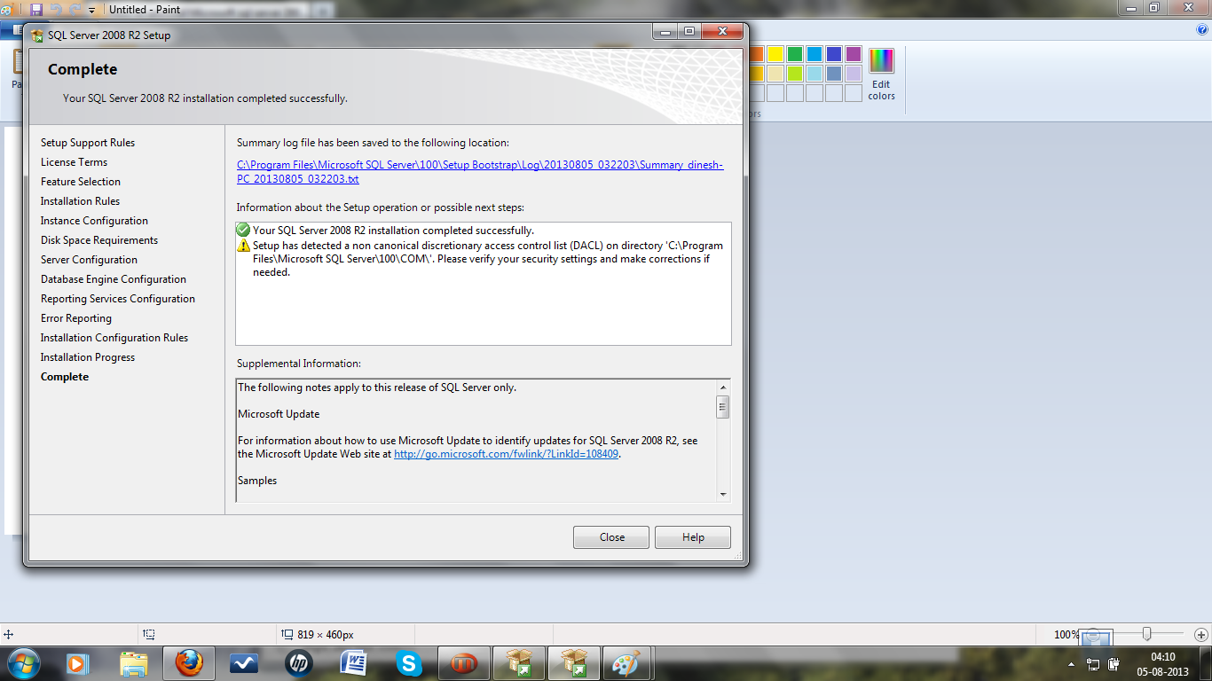
Task: Click the Database Engine Configuration step
Action: click(x=114, y=279)
